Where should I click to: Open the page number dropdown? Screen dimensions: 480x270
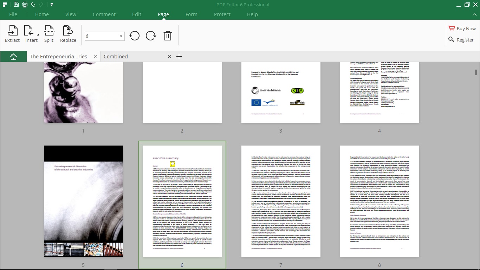(120, 36)
